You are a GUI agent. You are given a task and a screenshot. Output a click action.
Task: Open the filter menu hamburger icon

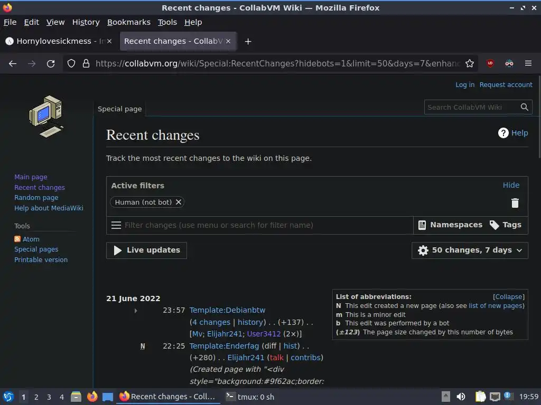116,225
